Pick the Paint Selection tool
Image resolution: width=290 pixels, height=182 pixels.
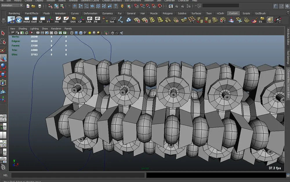pos(3,50)
